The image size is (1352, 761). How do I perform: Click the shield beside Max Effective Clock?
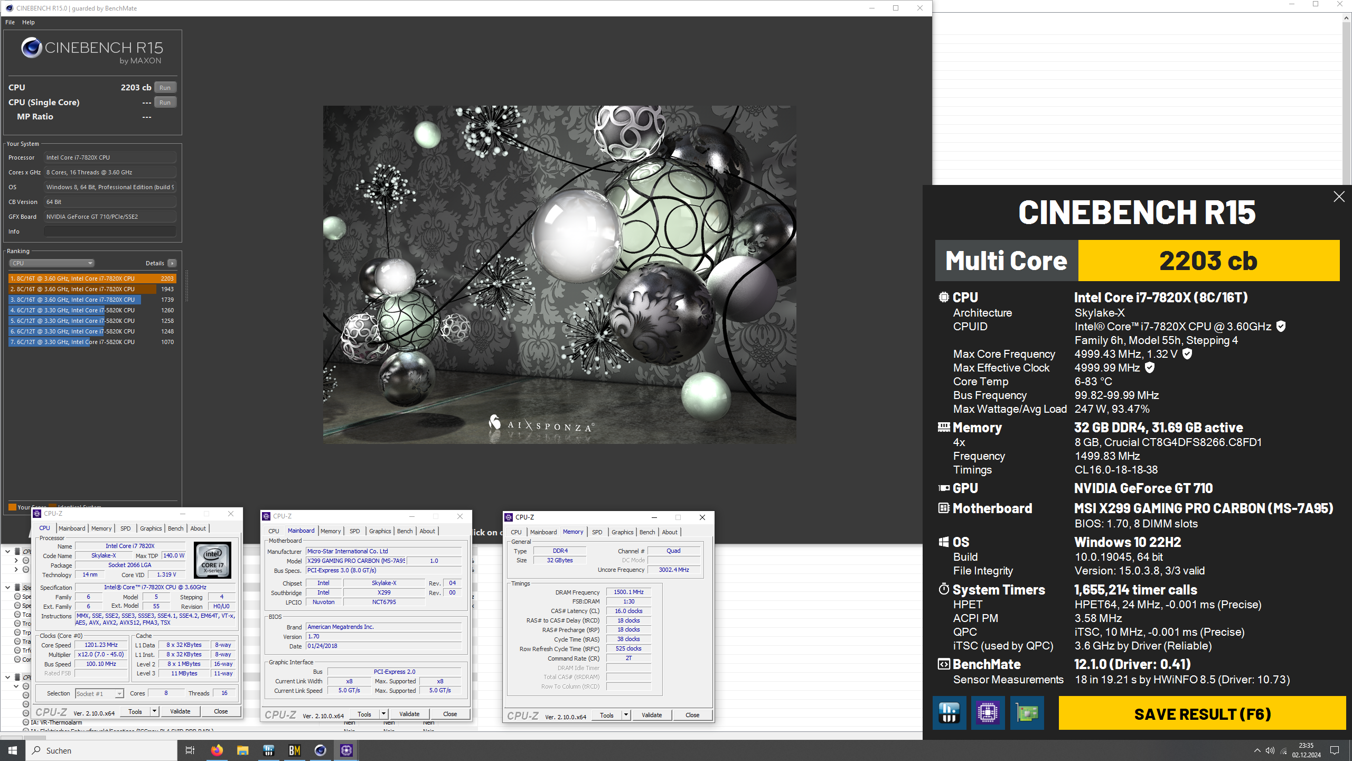click(x=1150, y=368)
